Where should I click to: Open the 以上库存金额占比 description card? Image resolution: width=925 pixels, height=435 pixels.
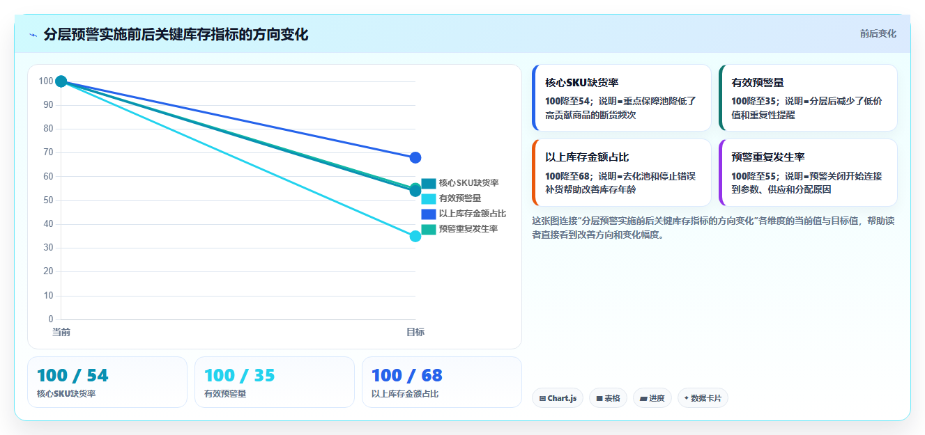tap(621, 173)
